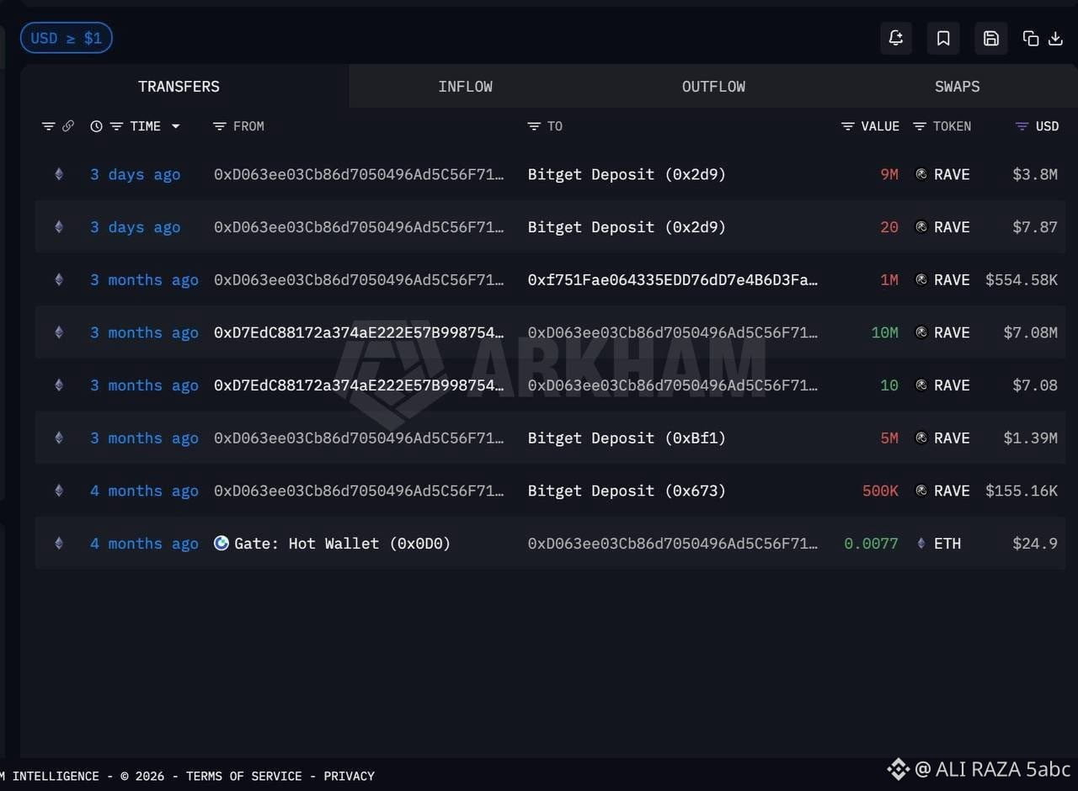Switch to the INFLOW tab
Image resolution: width=1078 pixels, height=791 pixels.
point(466,87)
